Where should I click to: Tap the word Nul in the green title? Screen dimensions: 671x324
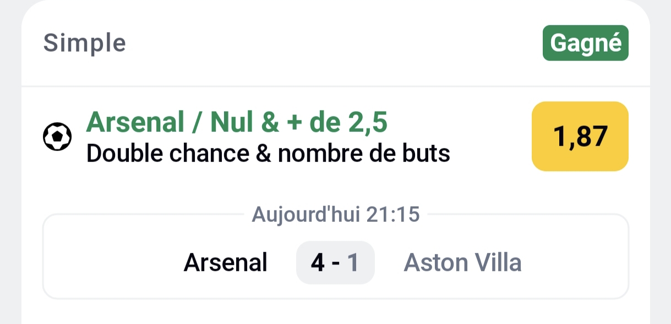click(x=231, y=122)
